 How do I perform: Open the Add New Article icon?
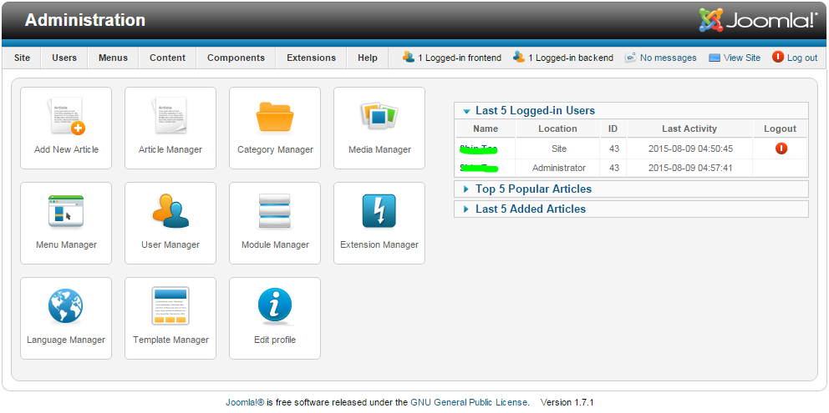click(x=66, y=116)
